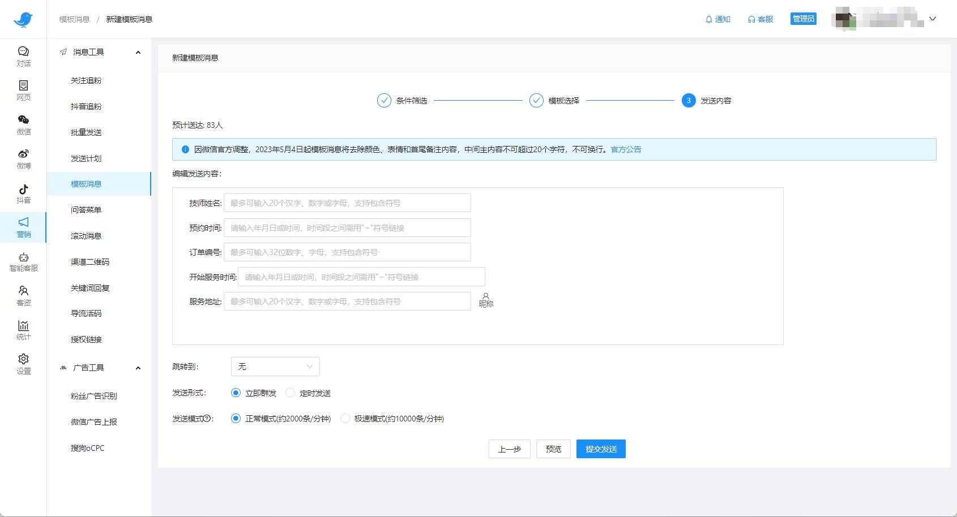Image resolution: width=957 pixels, height=517 pixels.
Task: Open the 官方公告 link
Action: coord(626,149)
